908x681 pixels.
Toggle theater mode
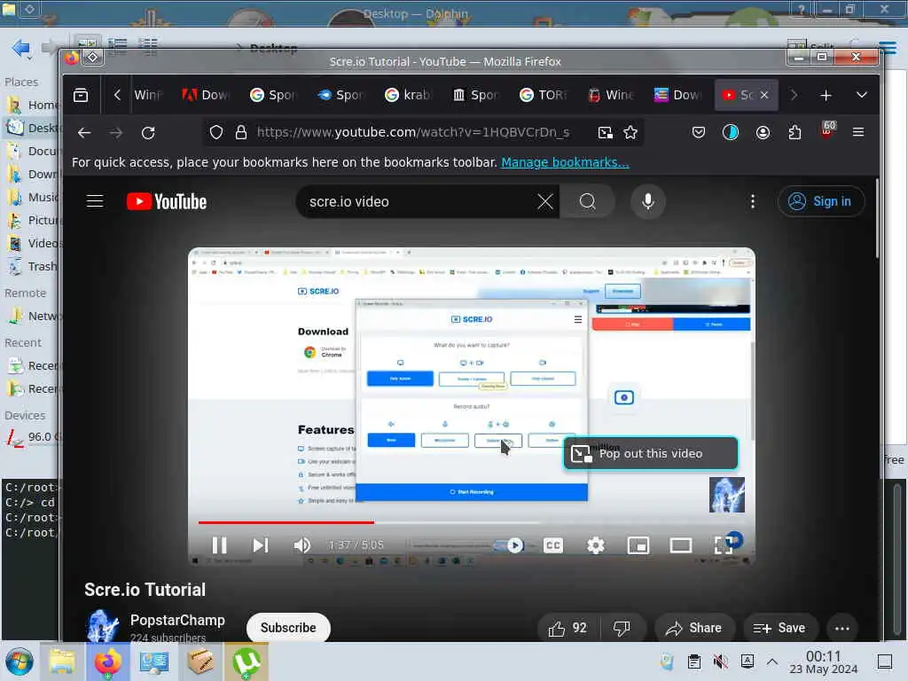(680, 545)
